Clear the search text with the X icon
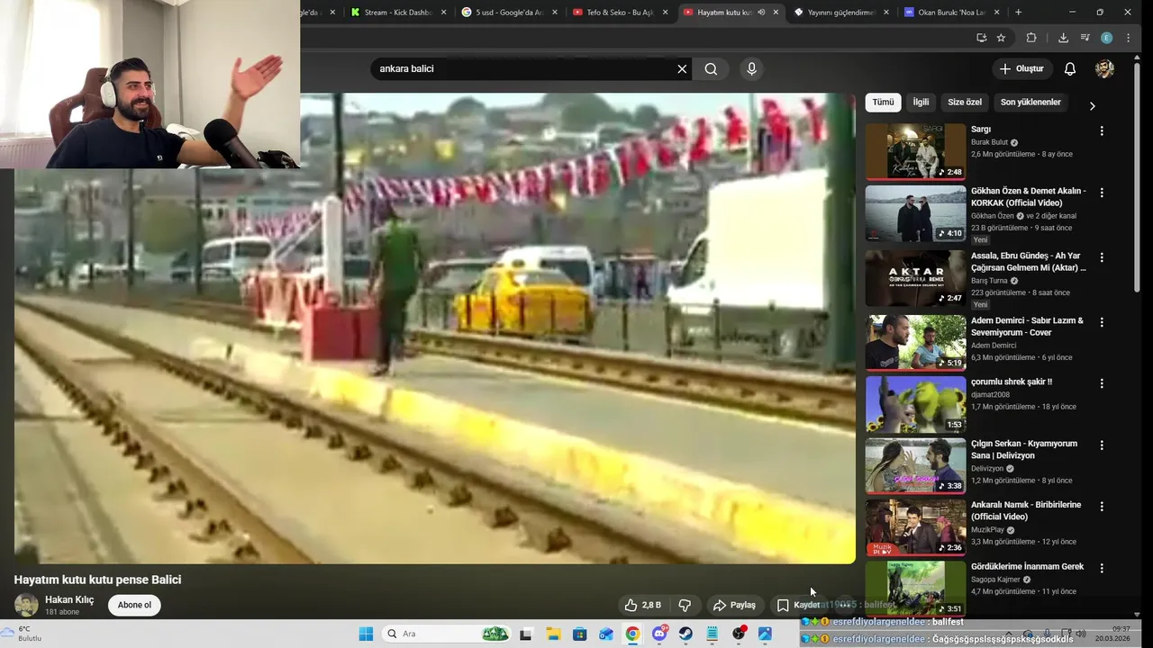 coord(682,68)
